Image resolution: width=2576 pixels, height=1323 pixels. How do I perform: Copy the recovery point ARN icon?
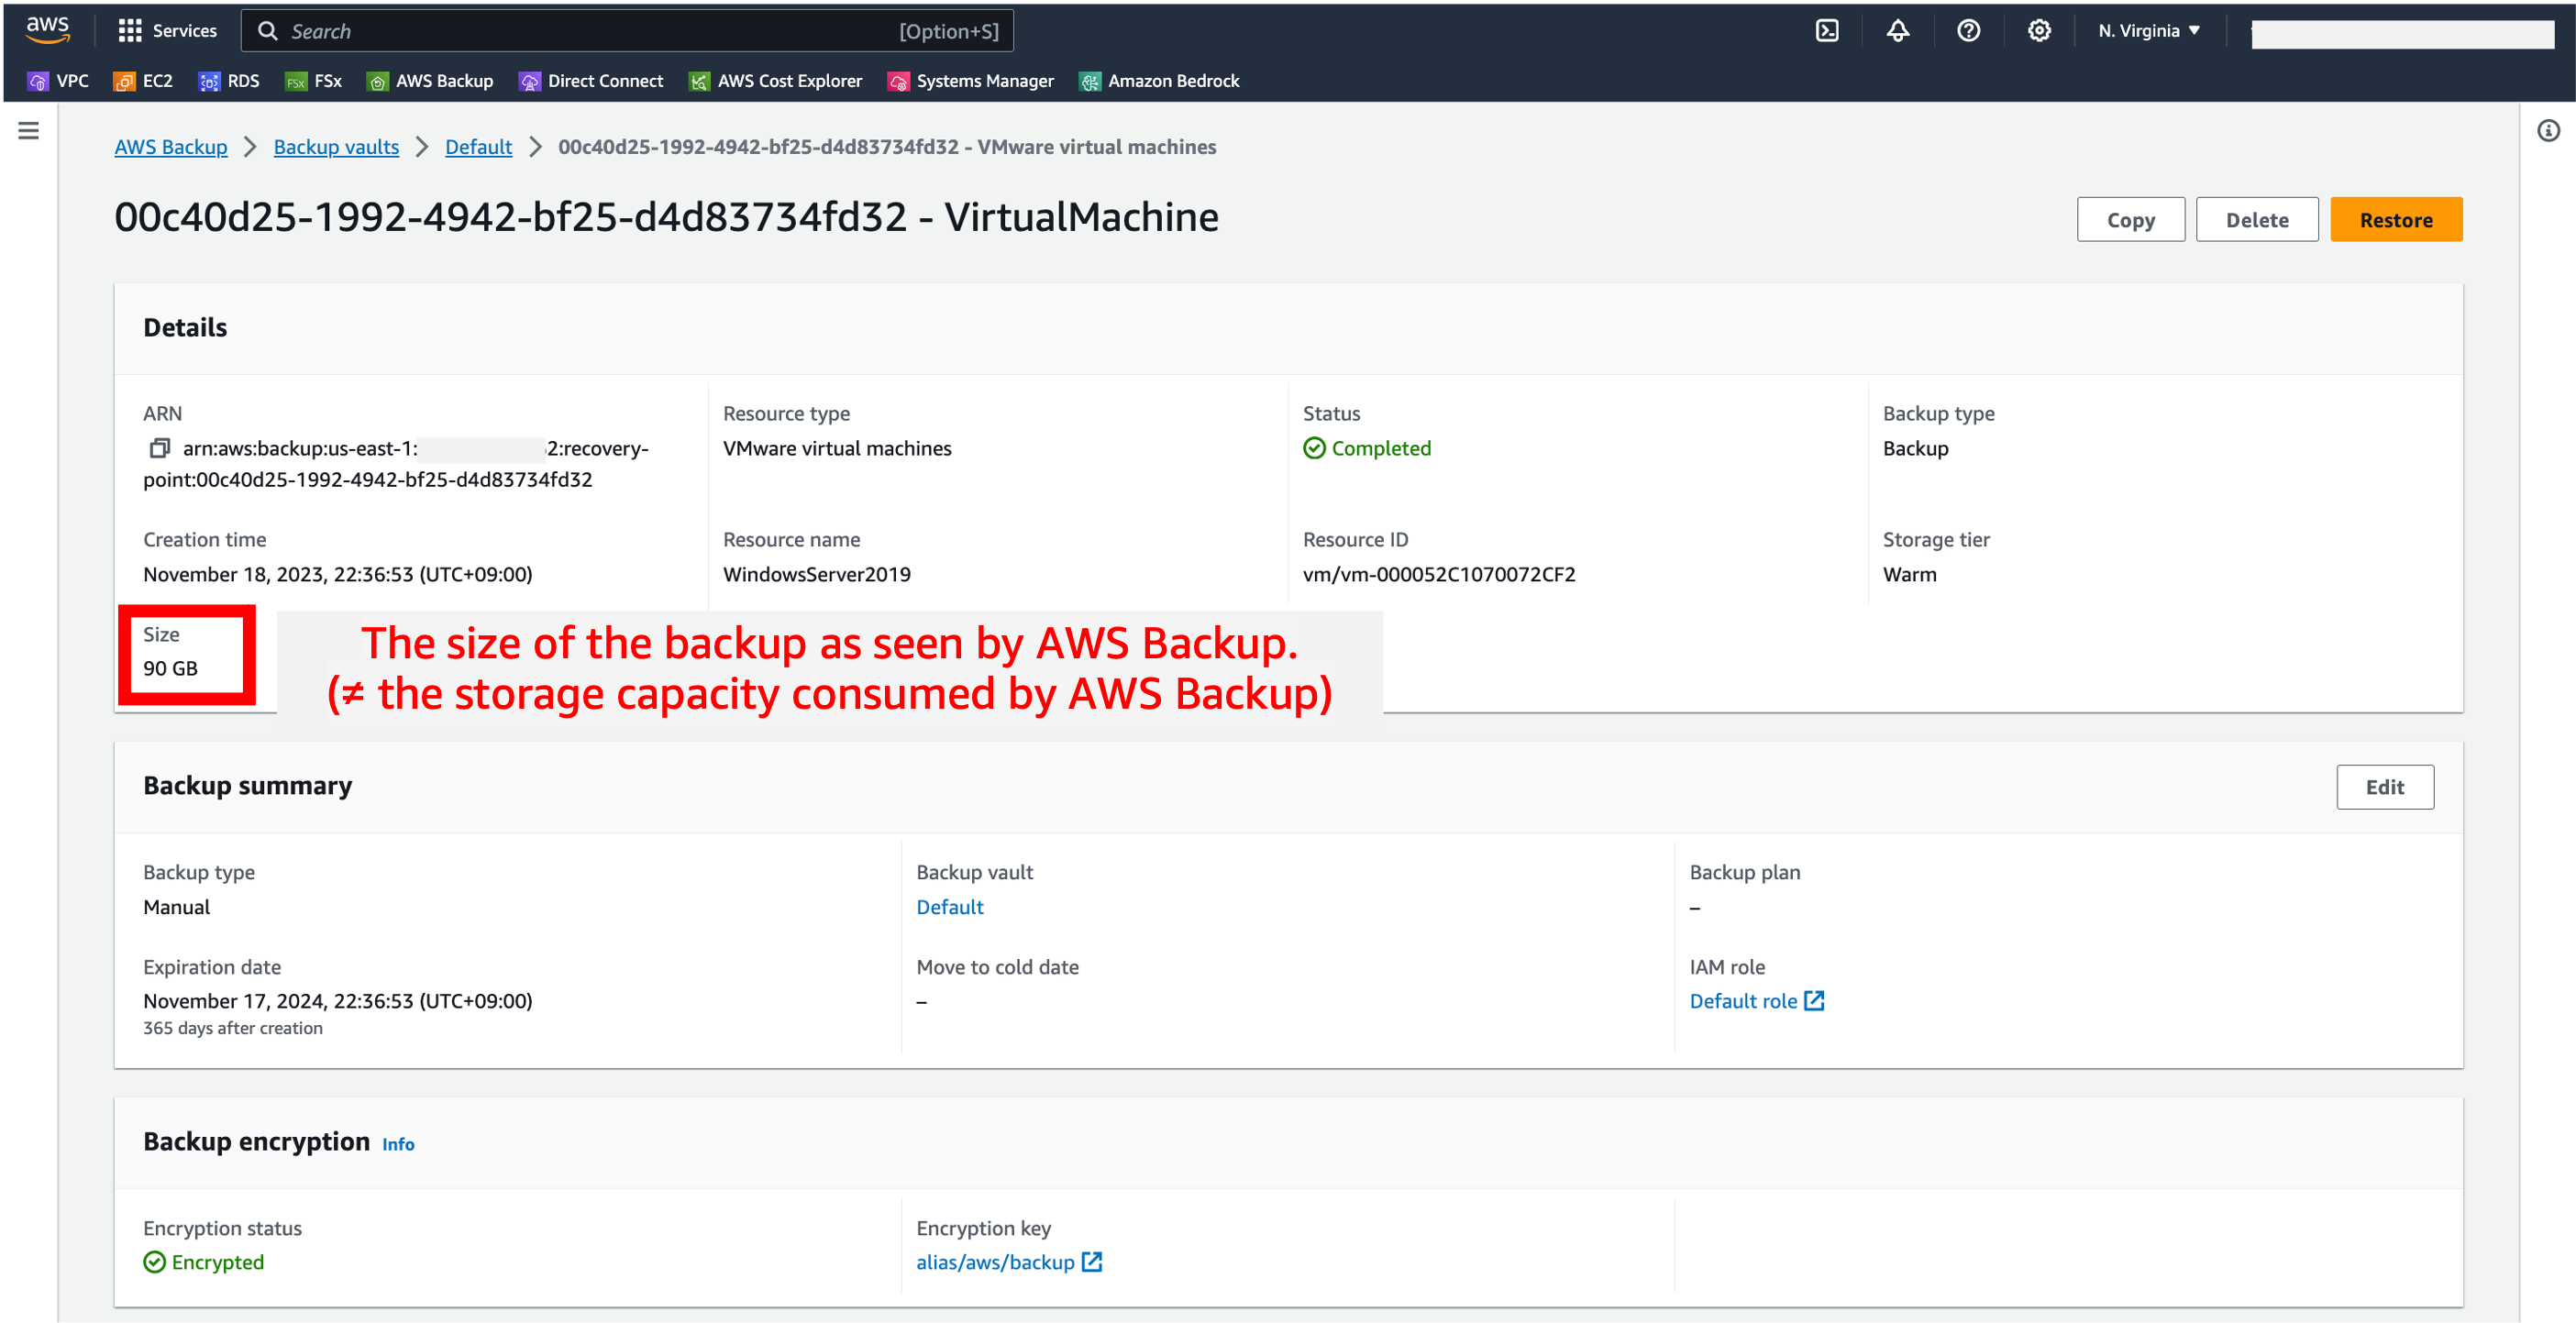[x=159, y=448]
